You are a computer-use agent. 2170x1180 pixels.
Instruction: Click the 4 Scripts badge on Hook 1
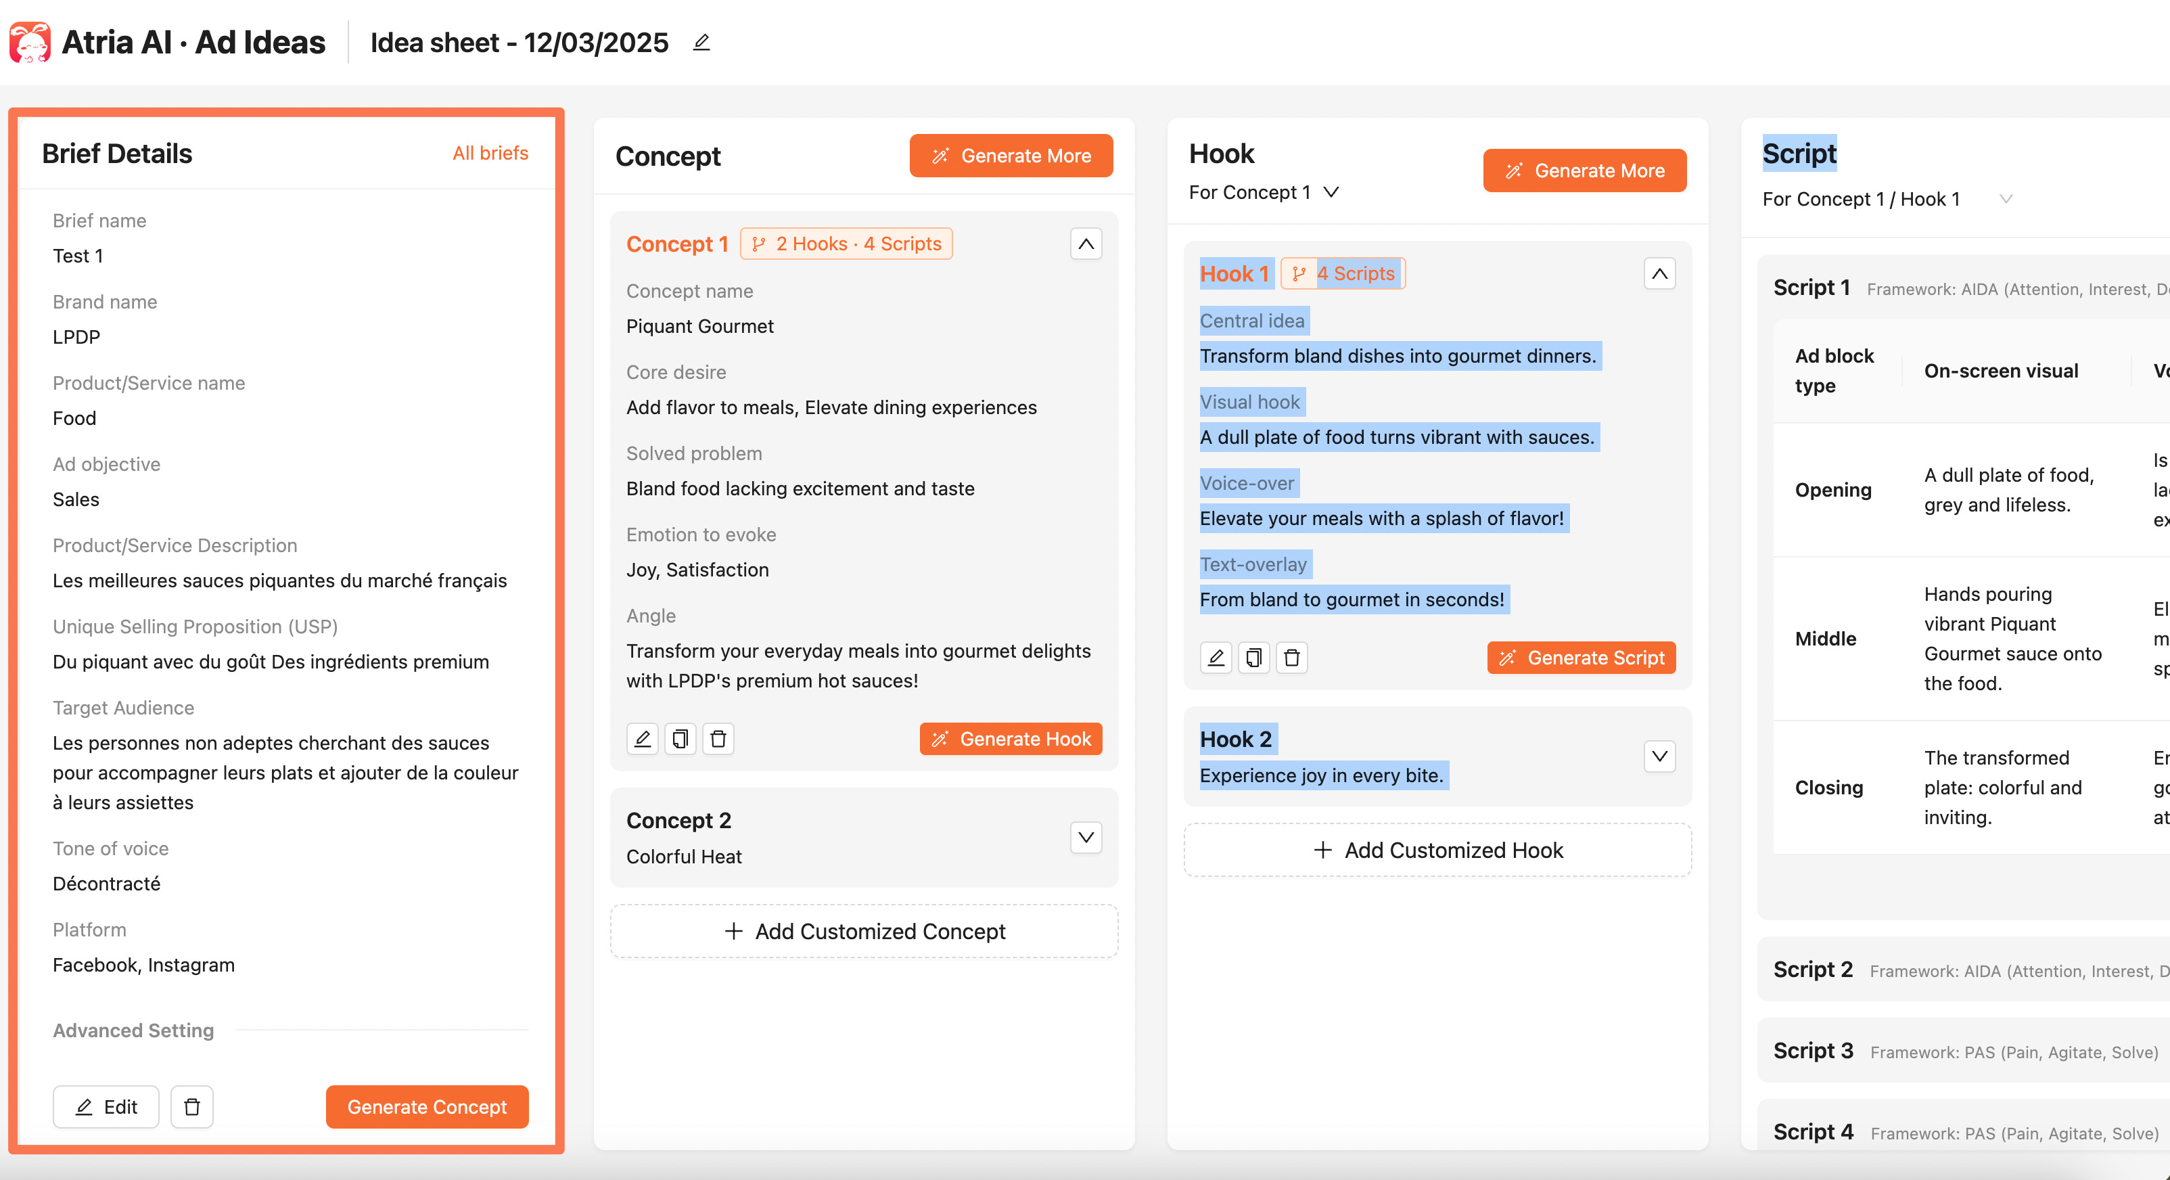[1343, 273]
